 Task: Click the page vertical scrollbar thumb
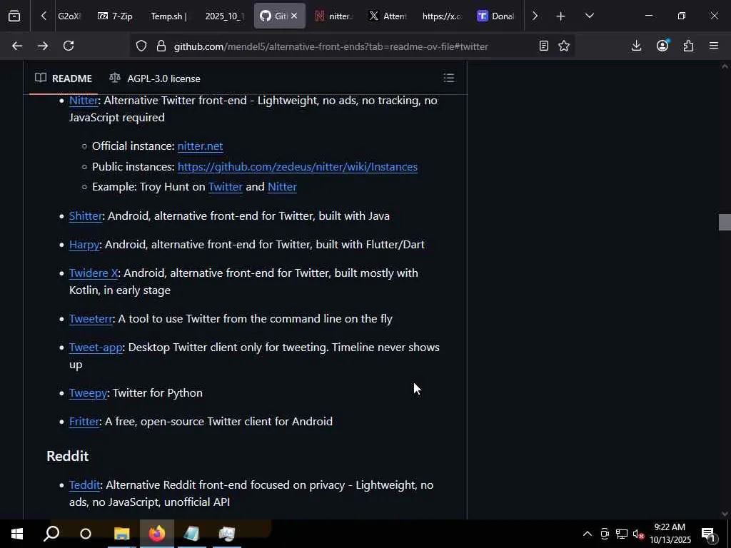(725, 222)
